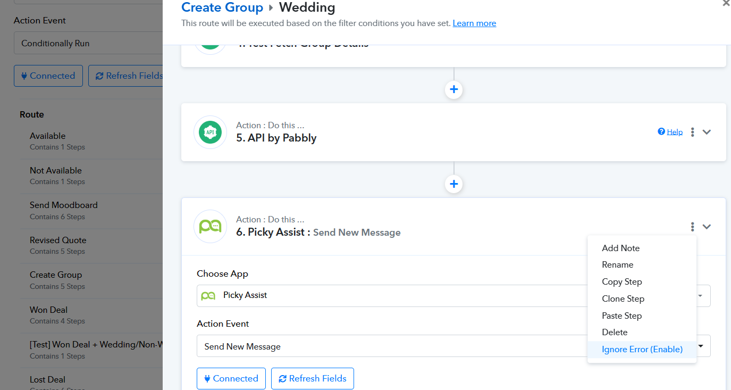
Task: Click the Refresh Fields button in Picky Assist step
Action: click(312, 378)
